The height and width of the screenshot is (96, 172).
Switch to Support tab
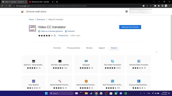pos(102,48)
